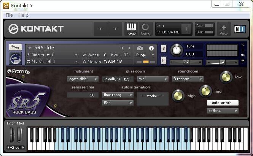Open instrument edit mode with wrench icon
The width and height of the screenshot is (253, 156).
pos(15,47)
